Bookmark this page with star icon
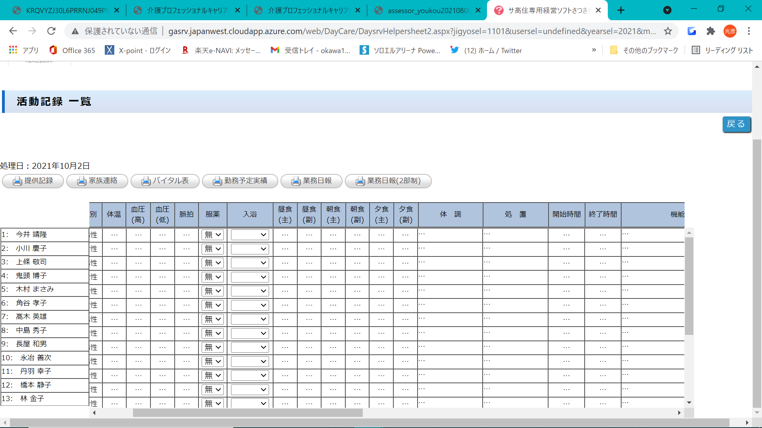 [668, 31]
